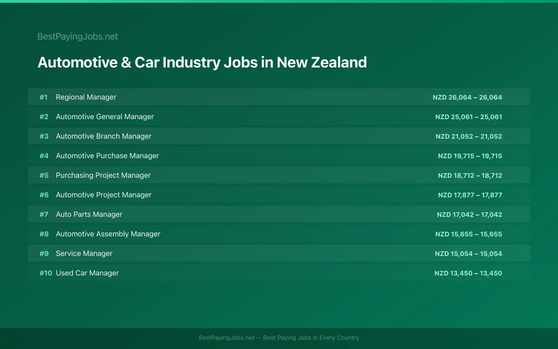Screen dimensions: 558x349
Task: Click the #8 rank number
Action: 44,234
